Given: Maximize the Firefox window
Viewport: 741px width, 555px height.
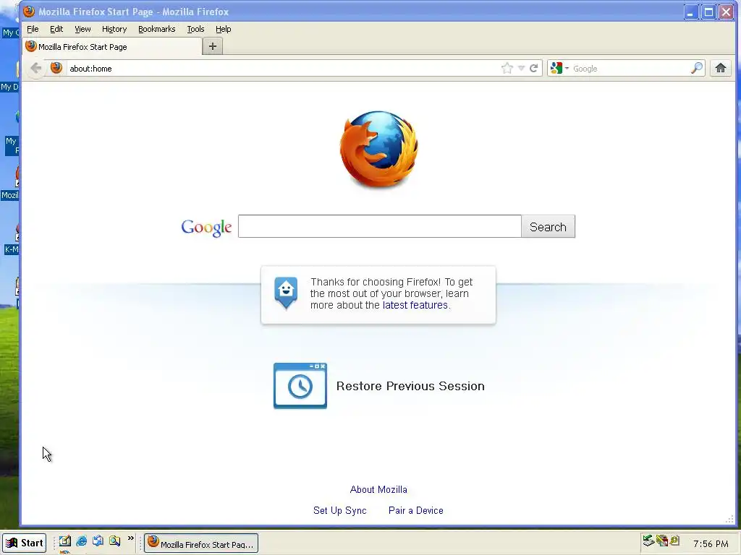Looking at the screenshot, I should click(708, 12).
